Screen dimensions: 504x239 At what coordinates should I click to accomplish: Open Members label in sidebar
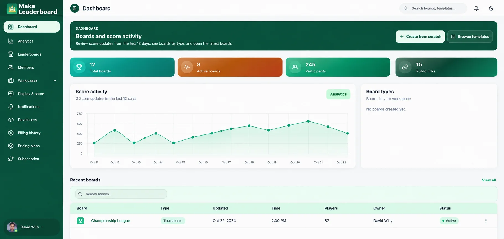pos(26,67)
